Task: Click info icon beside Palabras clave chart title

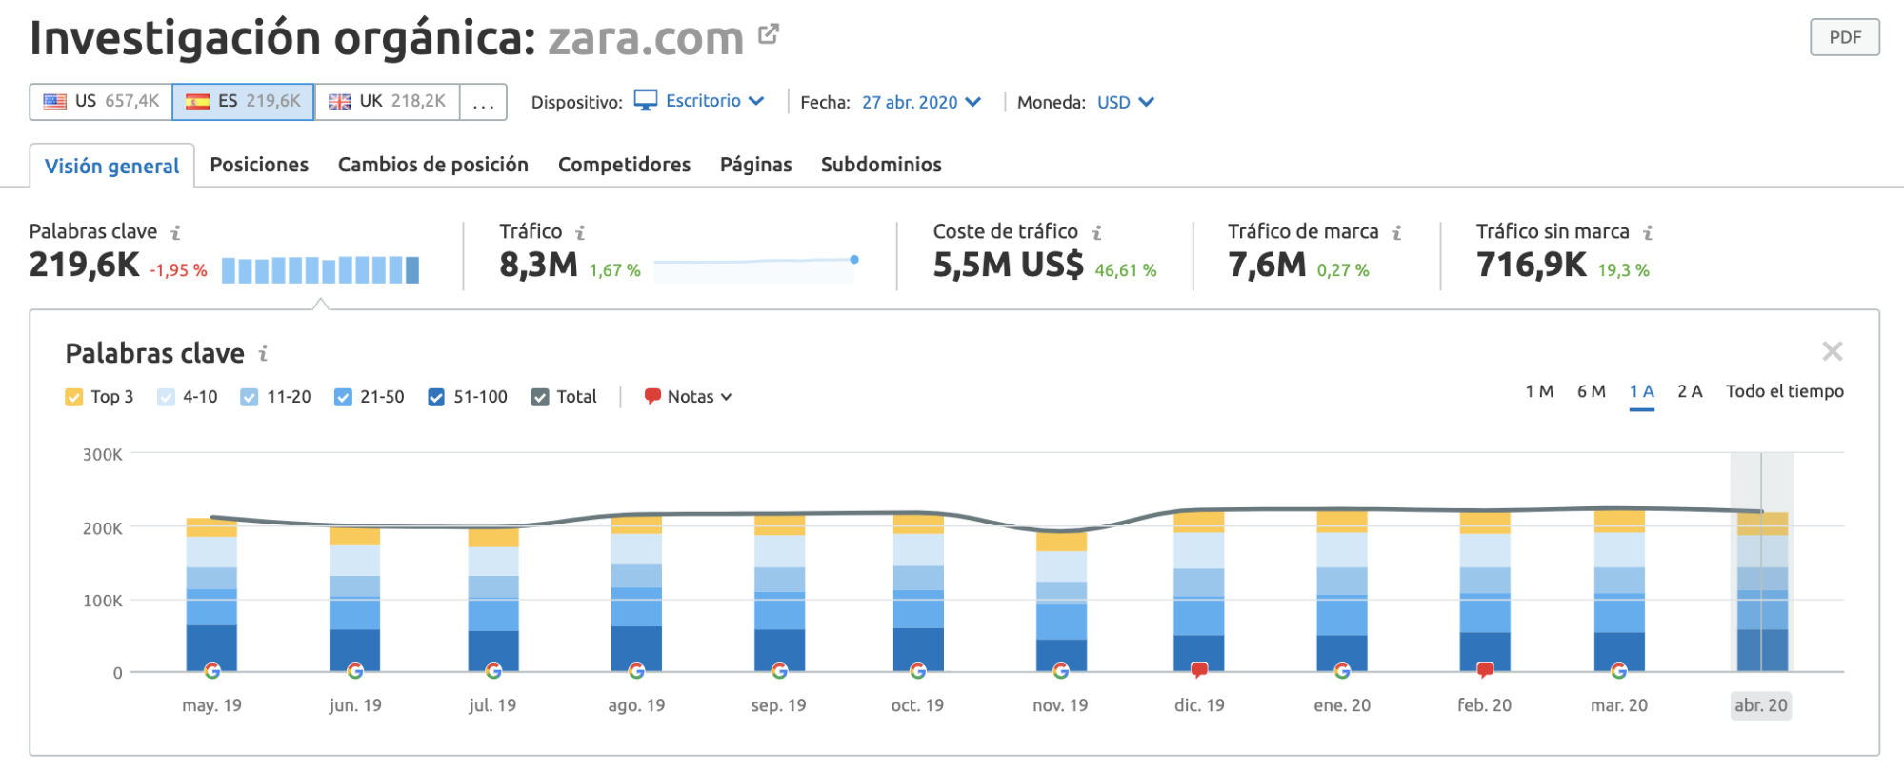Action: (x=263, y=354)
